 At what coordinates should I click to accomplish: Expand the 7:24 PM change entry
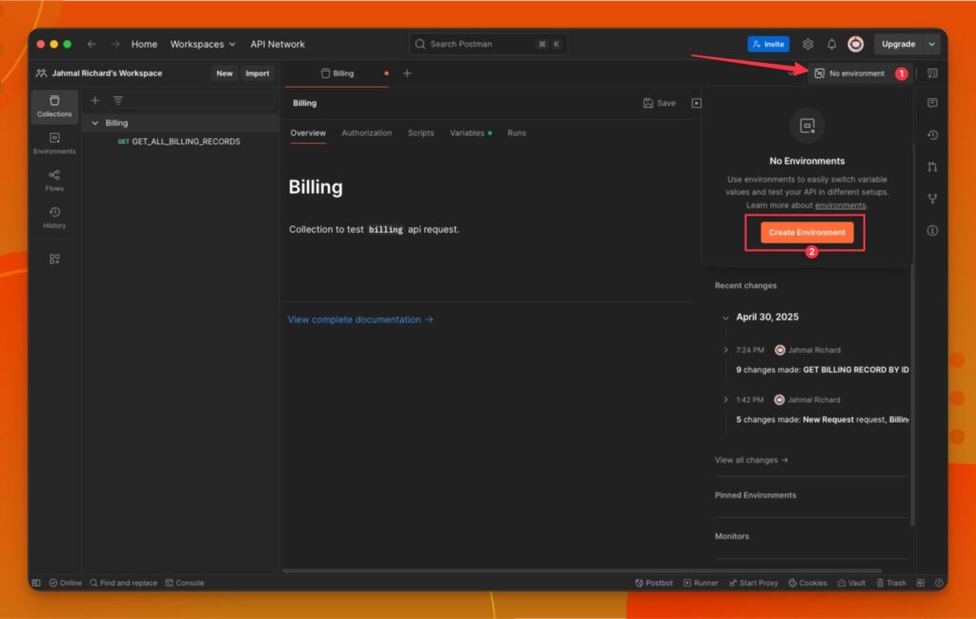pos(725,350)
